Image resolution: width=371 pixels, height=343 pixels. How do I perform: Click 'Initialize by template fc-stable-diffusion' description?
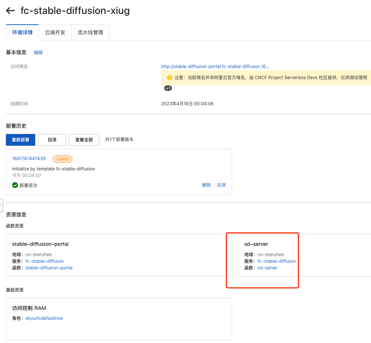54,169
